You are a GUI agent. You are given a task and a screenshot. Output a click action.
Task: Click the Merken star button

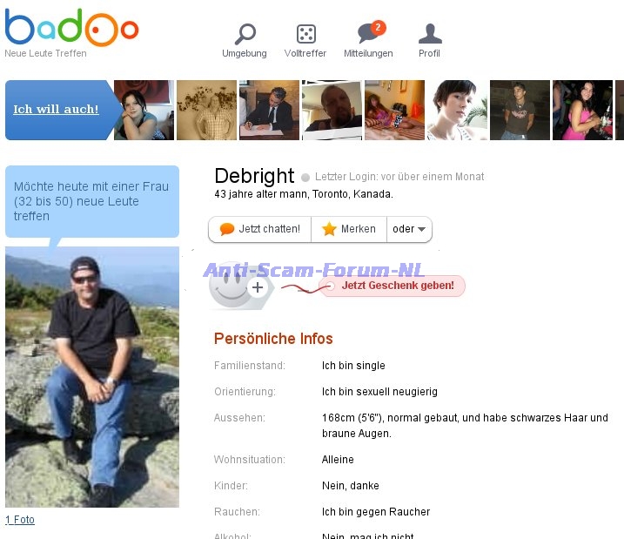349,229
